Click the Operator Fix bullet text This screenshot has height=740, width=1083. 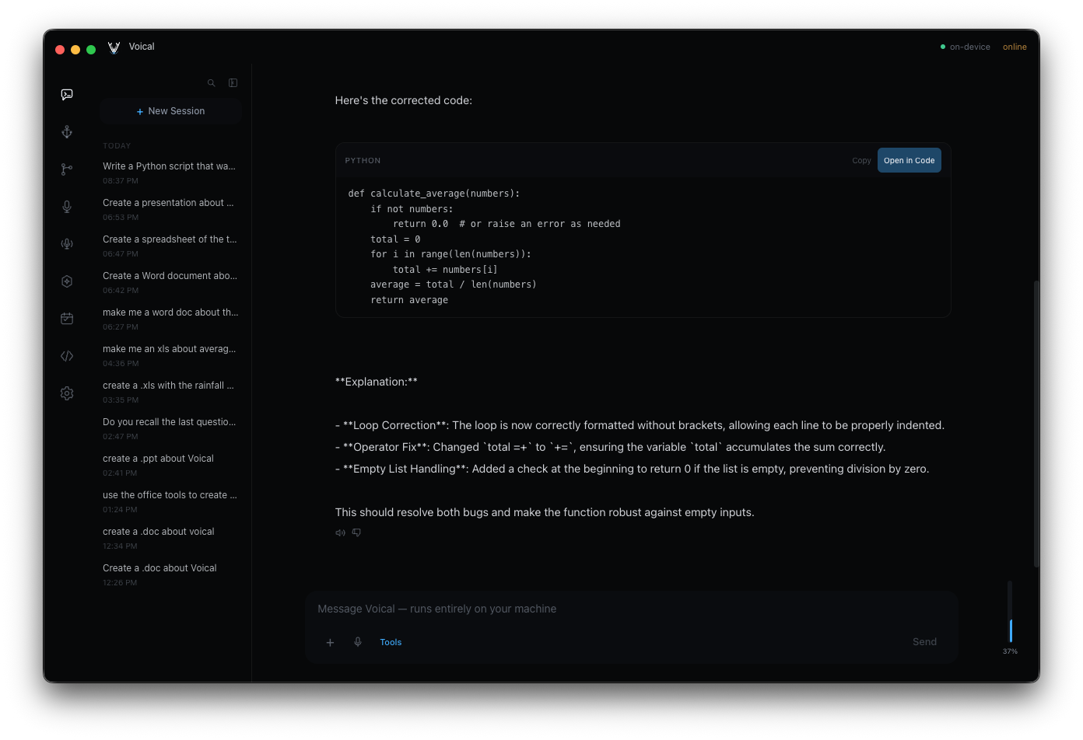610,447
